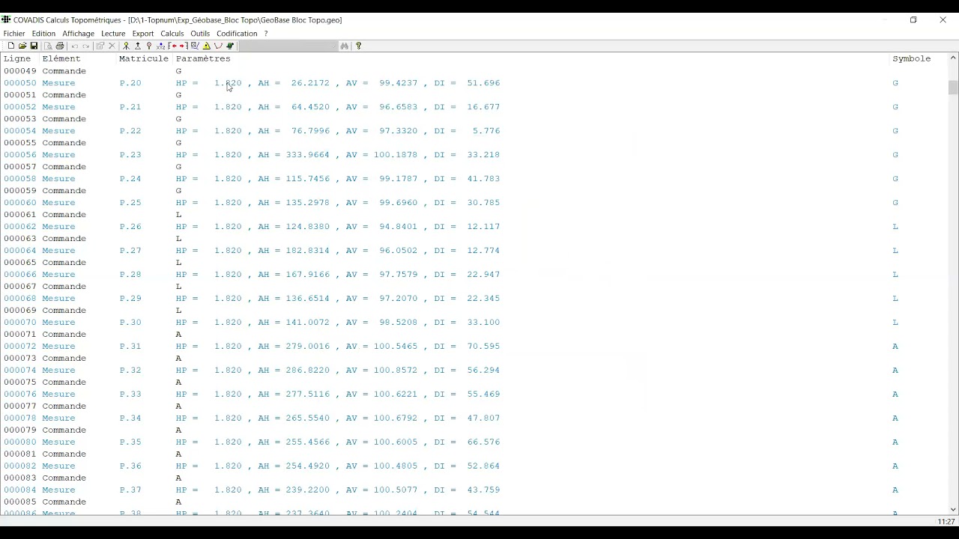Viewport: 959px width, 539px height.
Task: Open print preview from the toolbar
Action: [48, 46]
